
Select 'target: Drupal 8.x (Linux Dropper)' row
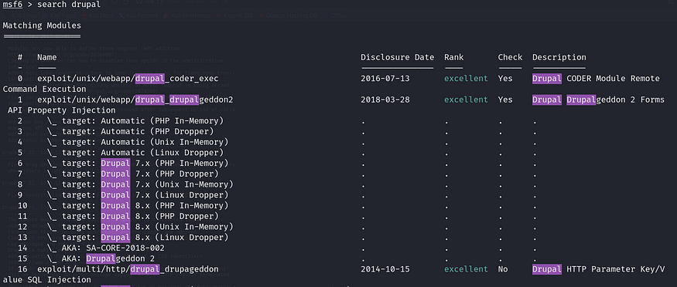point(138,237)
